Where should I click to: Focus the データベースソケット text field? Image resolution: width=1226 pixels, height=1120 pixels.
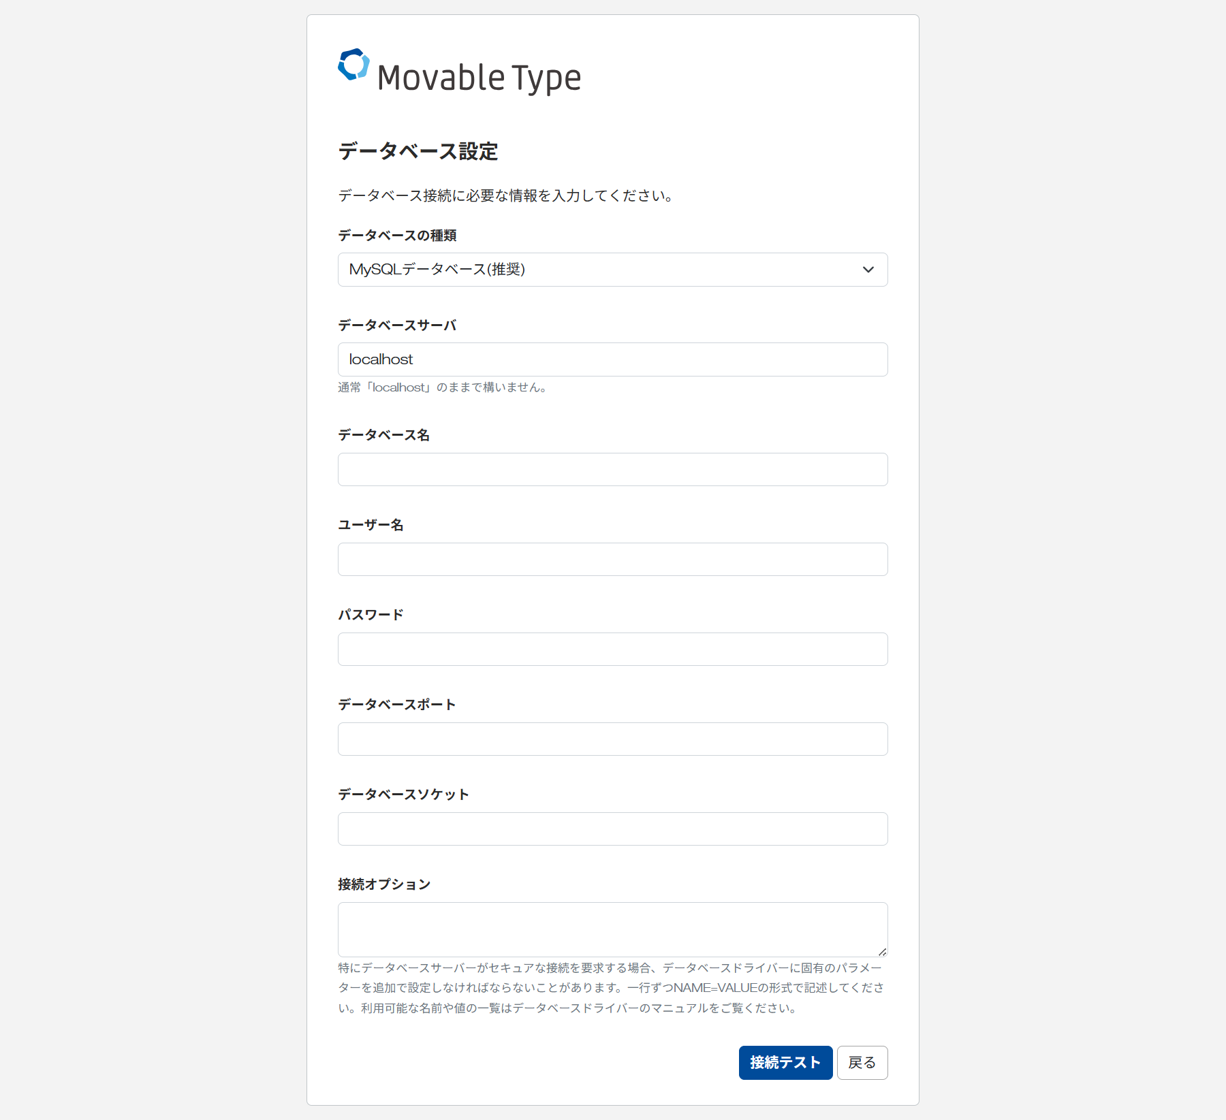(x=612, y=829)
